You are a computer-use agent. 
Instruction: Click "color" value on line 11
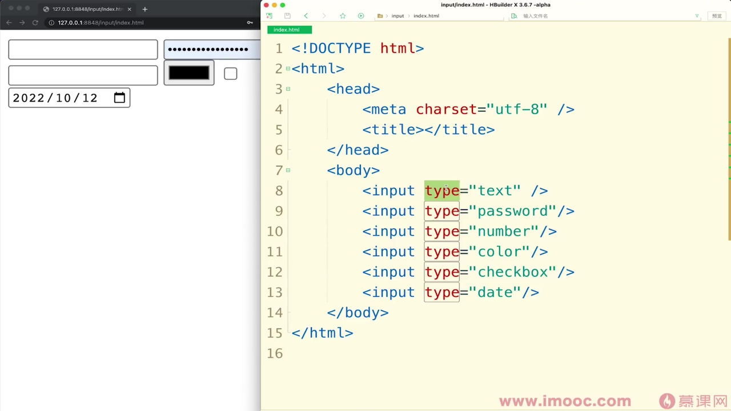tap(499, 252)
